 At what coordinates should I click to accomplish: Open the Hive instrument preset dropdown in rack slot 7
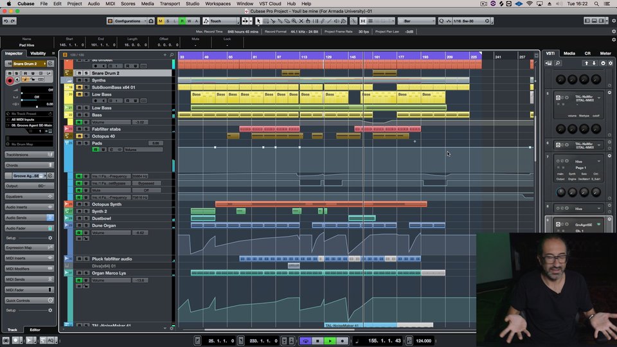[x=599, y=161]
